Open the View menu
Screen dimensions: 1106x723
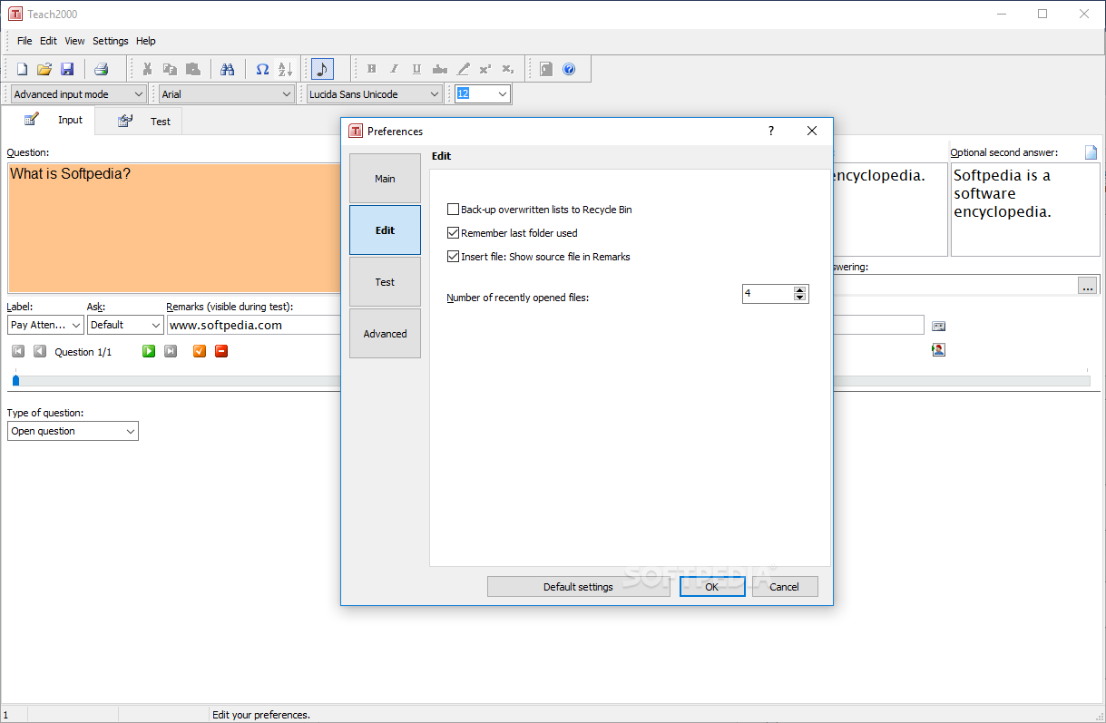(74, 41)
